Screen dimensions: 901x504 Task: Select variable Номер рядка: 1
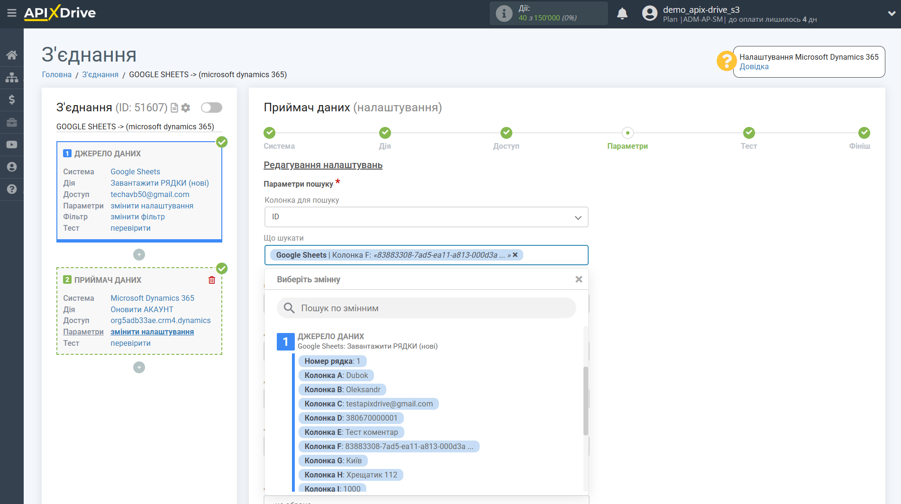click(x=332, y=361)
